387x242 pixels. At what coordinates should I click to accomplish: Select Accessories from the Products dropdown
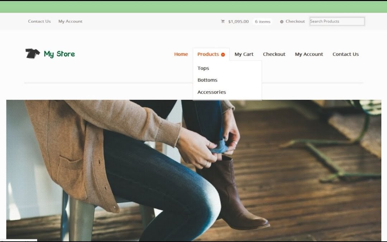[x=211, y=92]
